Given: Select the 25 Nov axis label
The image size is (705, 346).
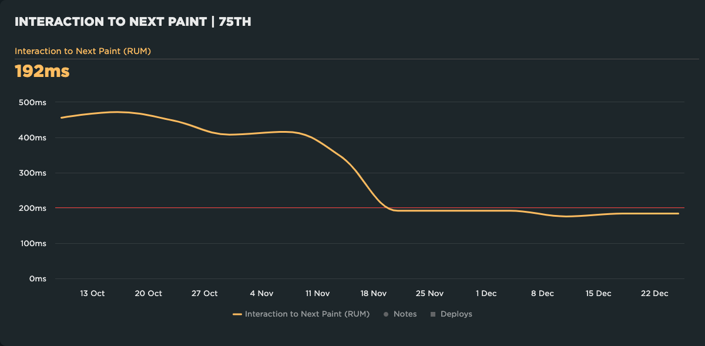Looking at the screenshot, I should coord(430,293).
